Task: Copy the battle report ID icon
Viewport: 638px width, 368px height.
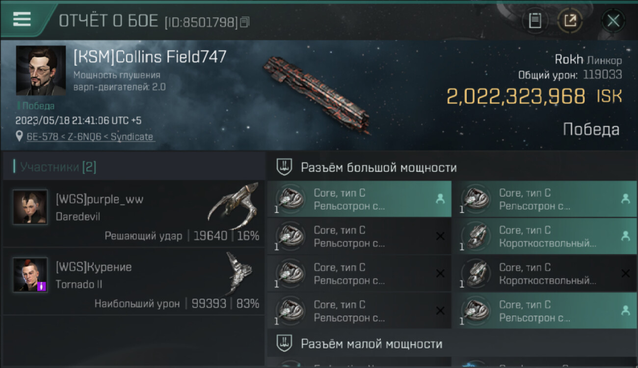Action: click(245, 22)
